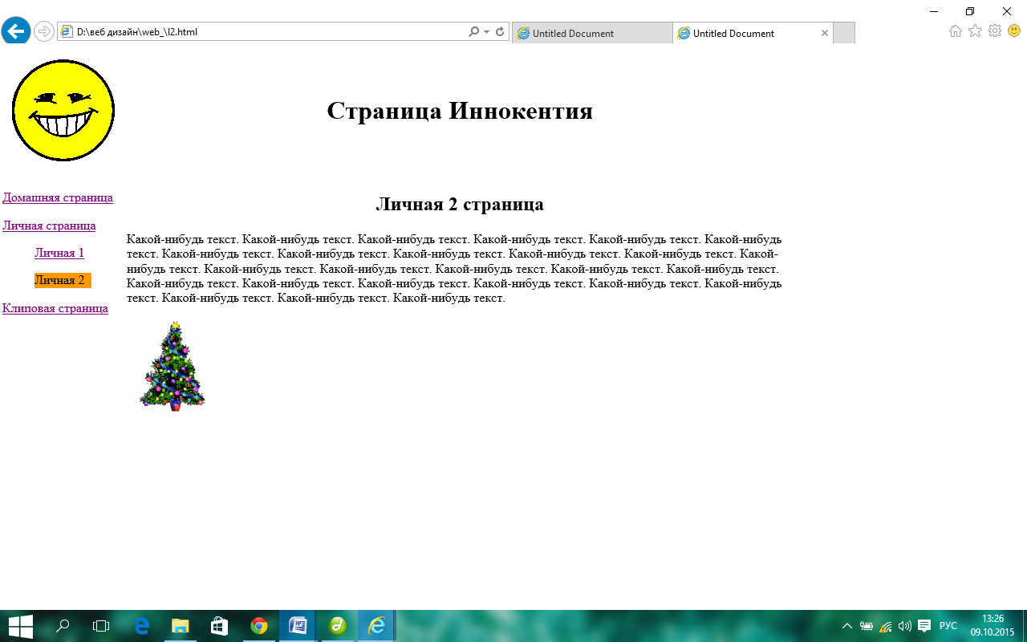Open the clock showing 13:26 09.10.2015

[992, 626]
